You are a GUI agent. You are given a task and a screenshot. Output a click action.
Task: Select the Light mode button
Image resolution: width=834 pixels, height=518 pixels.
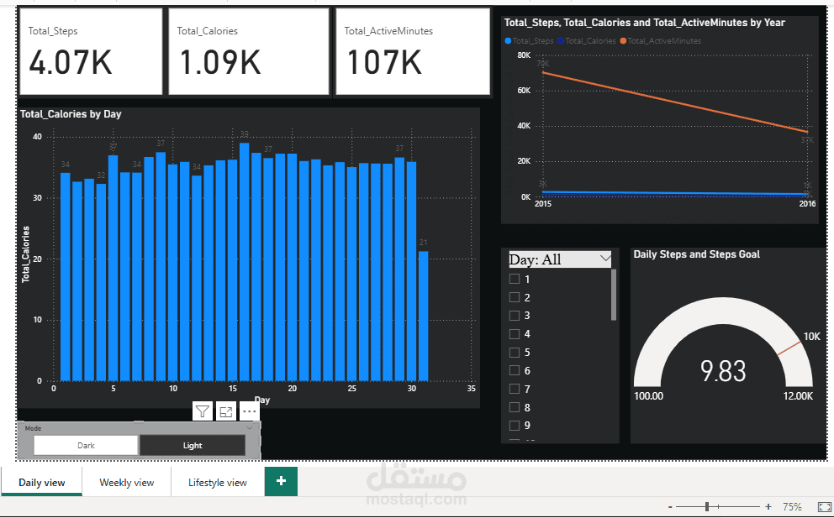[193, 446]
